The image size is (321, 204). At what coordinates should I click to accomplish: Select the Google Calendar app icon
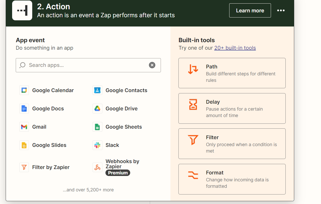click(x=24, y=90)
